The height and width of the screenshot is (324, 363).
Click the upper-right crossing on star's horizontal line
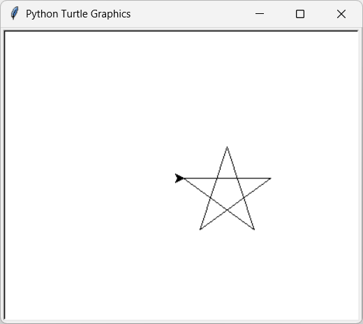(237, 178)
